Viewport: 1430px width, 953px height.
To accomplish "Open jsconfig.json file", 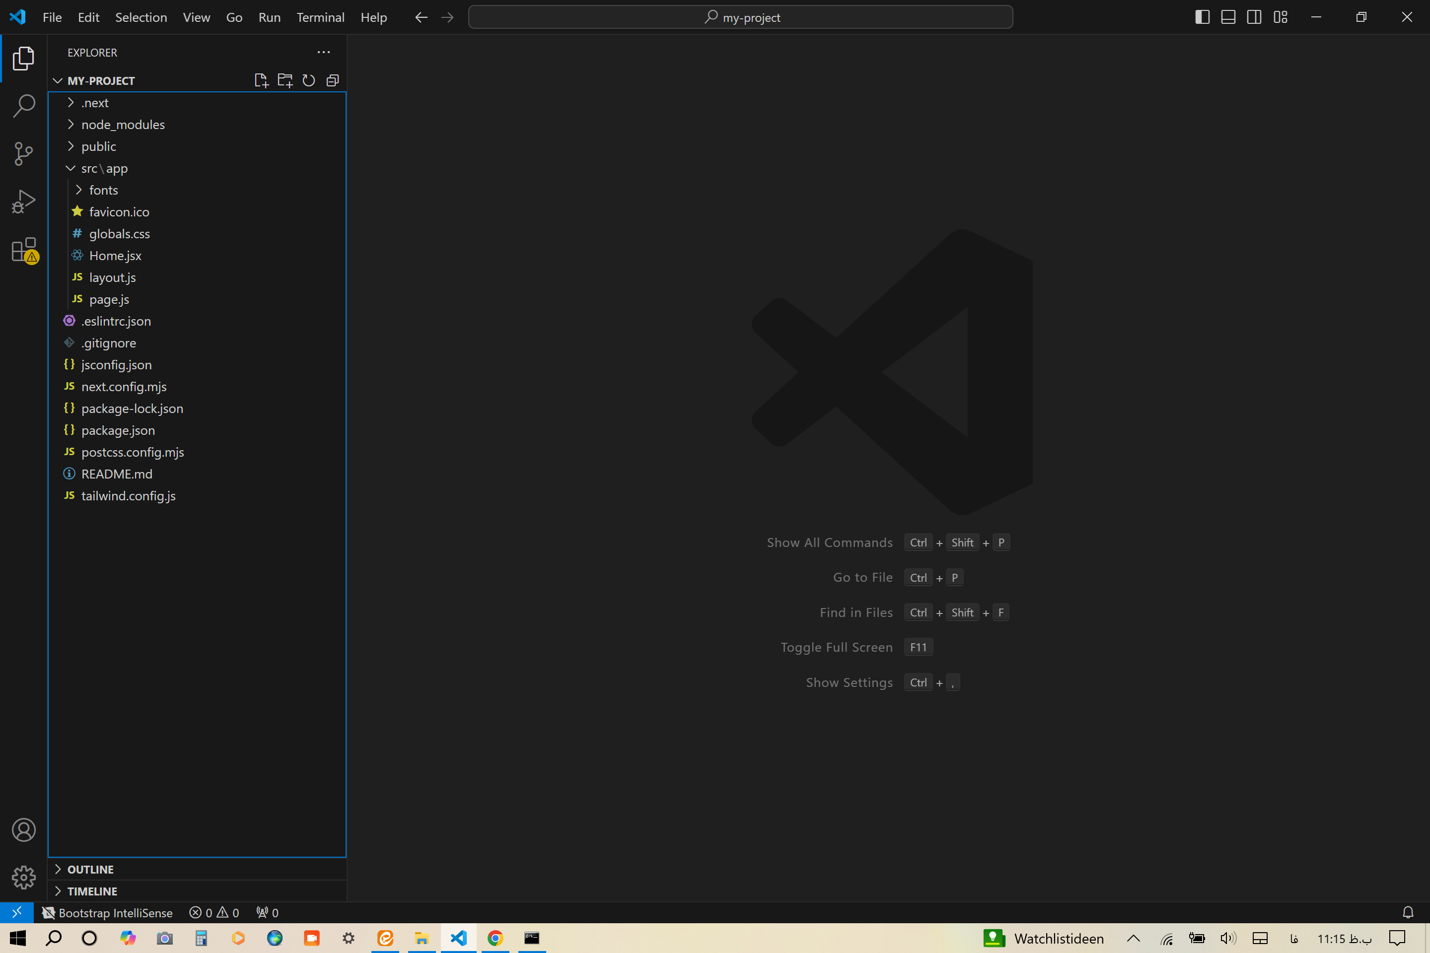I will tap(197, 365).
